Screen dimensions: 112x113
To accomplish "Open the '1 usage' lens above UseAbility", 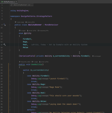I will (x=35, y=62).
